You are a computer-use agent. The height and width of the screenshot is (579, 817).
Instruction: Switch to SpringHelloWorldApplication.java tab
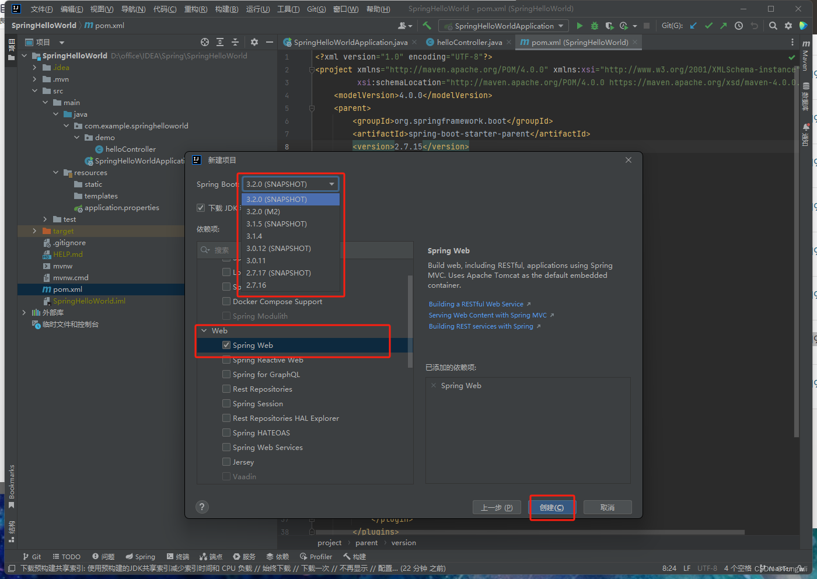(351, 42)
